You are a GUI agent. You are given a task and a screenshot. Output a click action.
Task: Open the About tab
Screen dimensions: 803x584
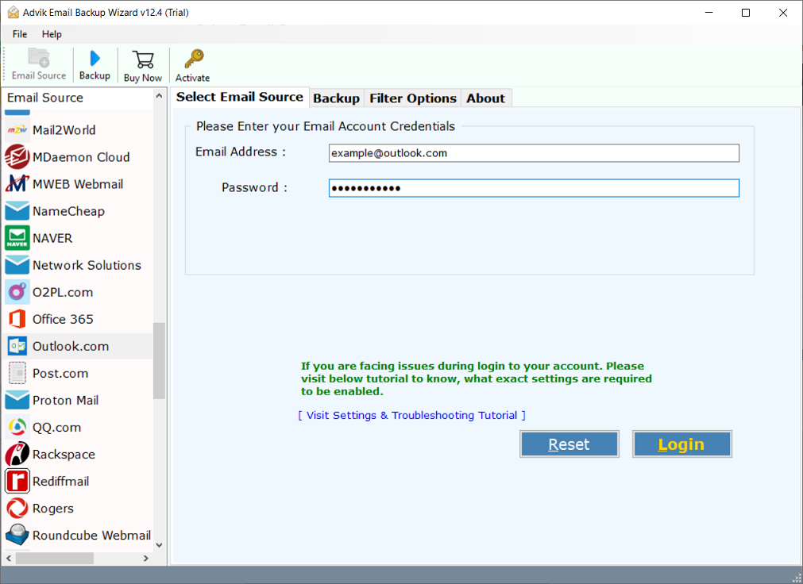coord(485,98)
